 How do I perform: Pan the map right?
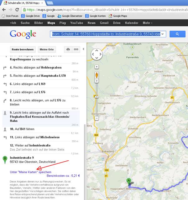tap(101, 54)
